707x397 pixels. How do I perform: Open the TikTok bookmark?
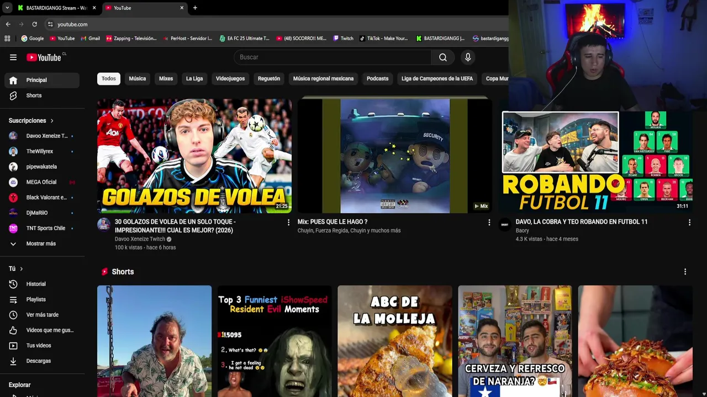(x=383, y=39)
